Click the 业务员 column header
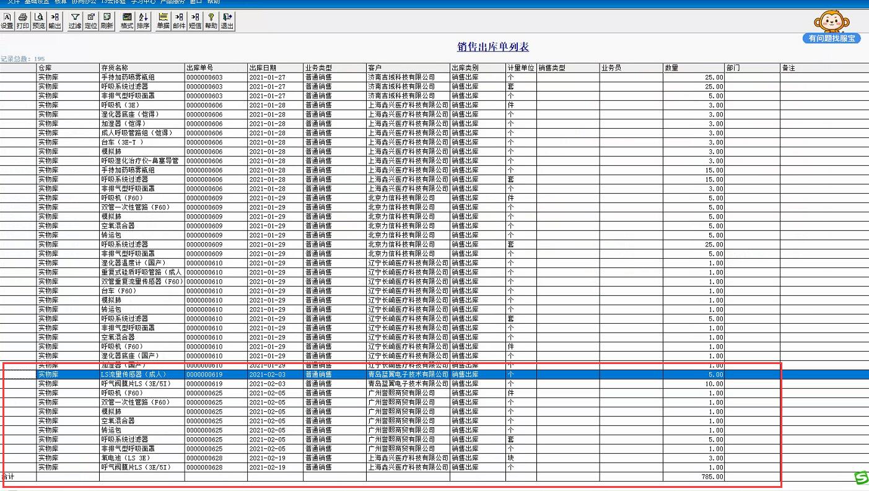869x491 pixels. [x=631, y=67]
